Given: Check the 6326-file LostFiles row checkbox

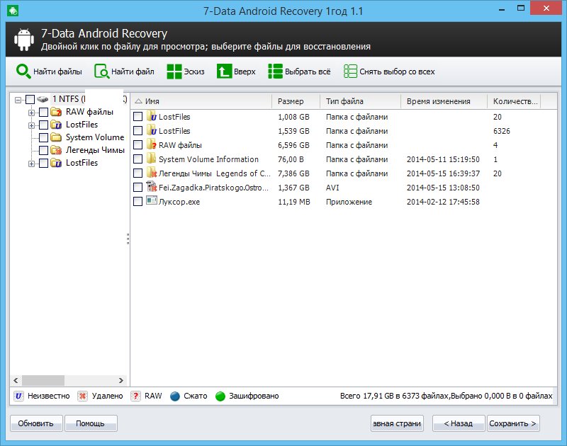Looking at the screenshot, I should point(137,130).
